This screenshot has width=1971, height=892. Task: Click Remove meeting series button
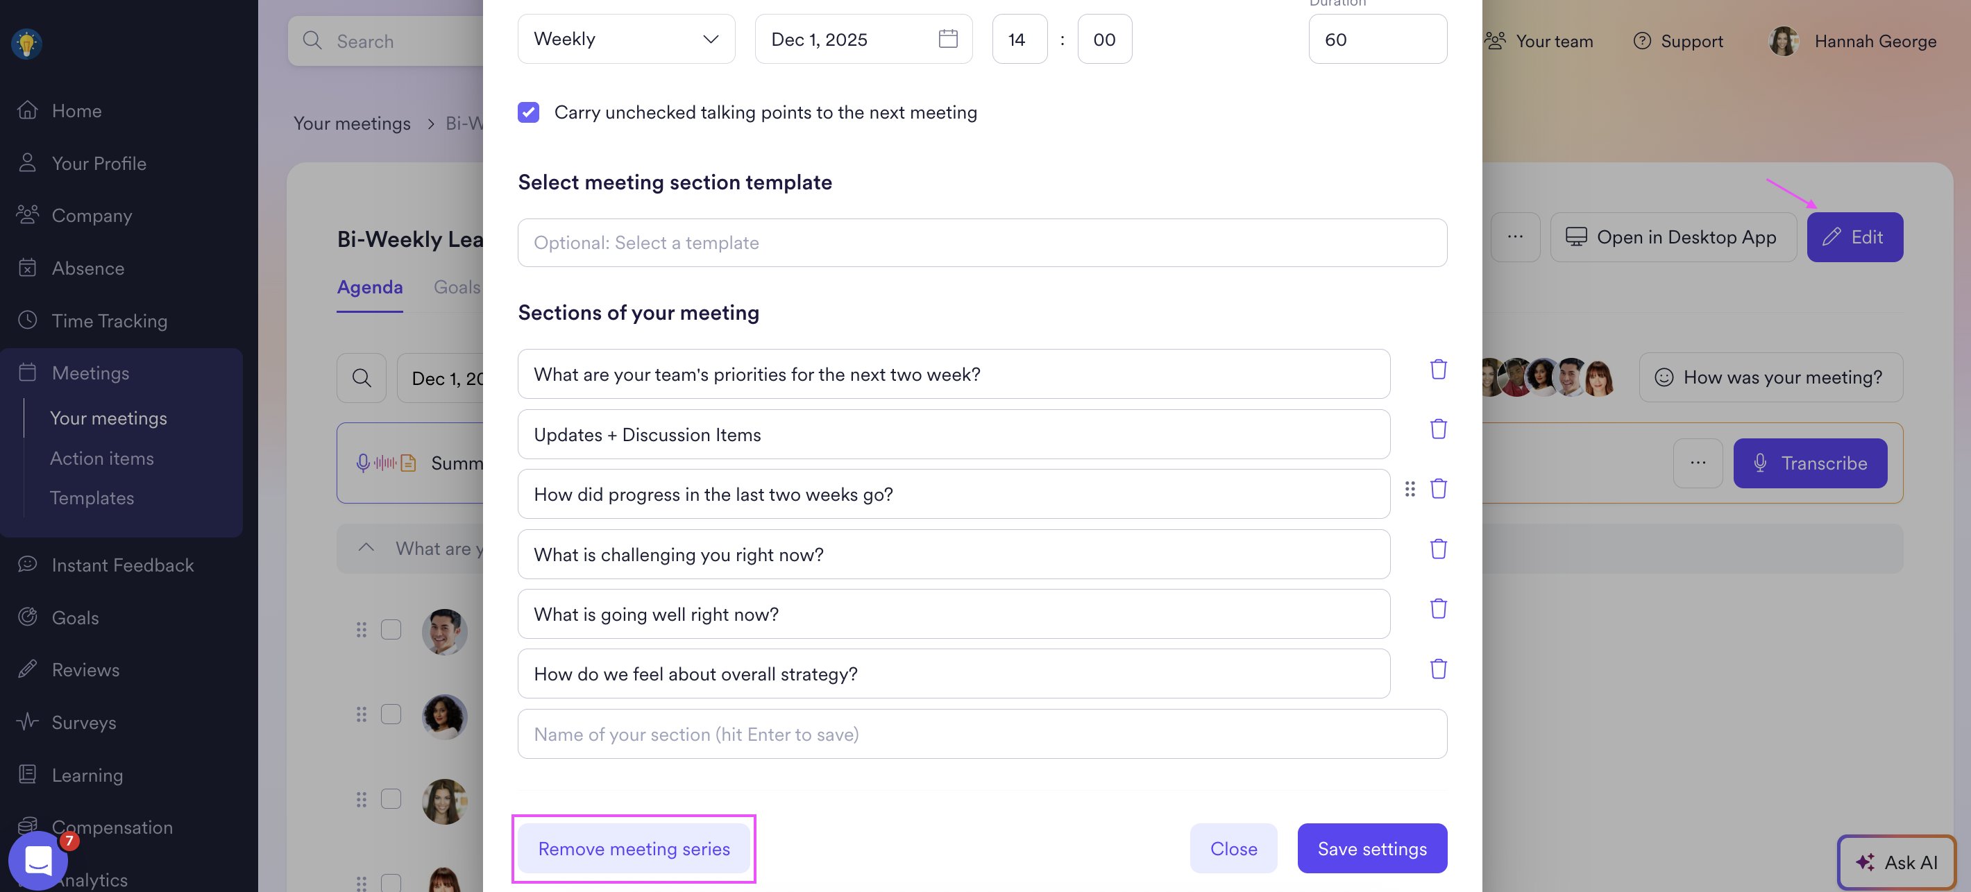pyautogui.click(x=633, y=848)
